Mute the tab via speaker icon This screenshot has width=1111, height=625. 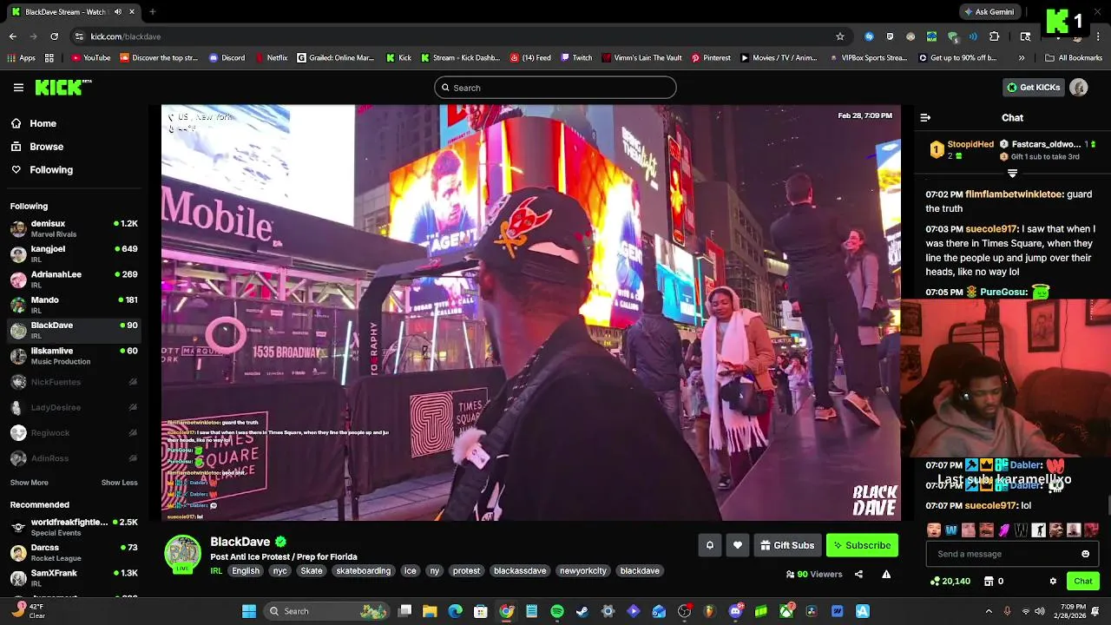pyautogui.click(x=118, y=12)
